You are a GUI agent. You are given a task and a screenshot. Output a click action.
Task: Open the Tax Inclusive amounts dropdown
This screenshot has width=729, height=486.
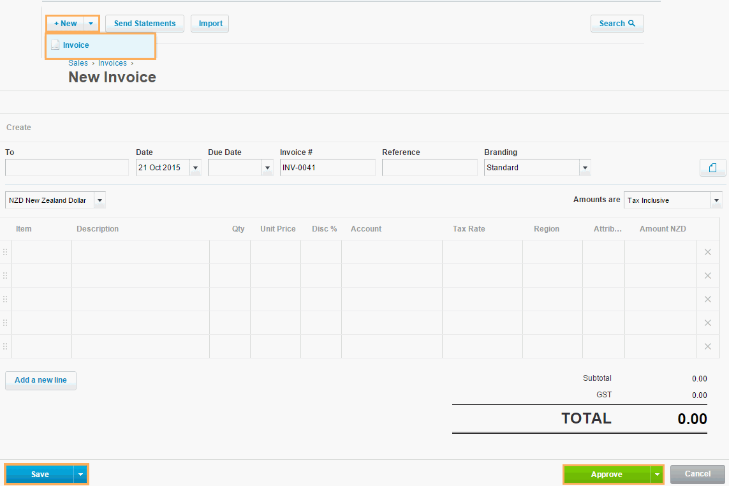pyautogui.click(x=716, y=200)
